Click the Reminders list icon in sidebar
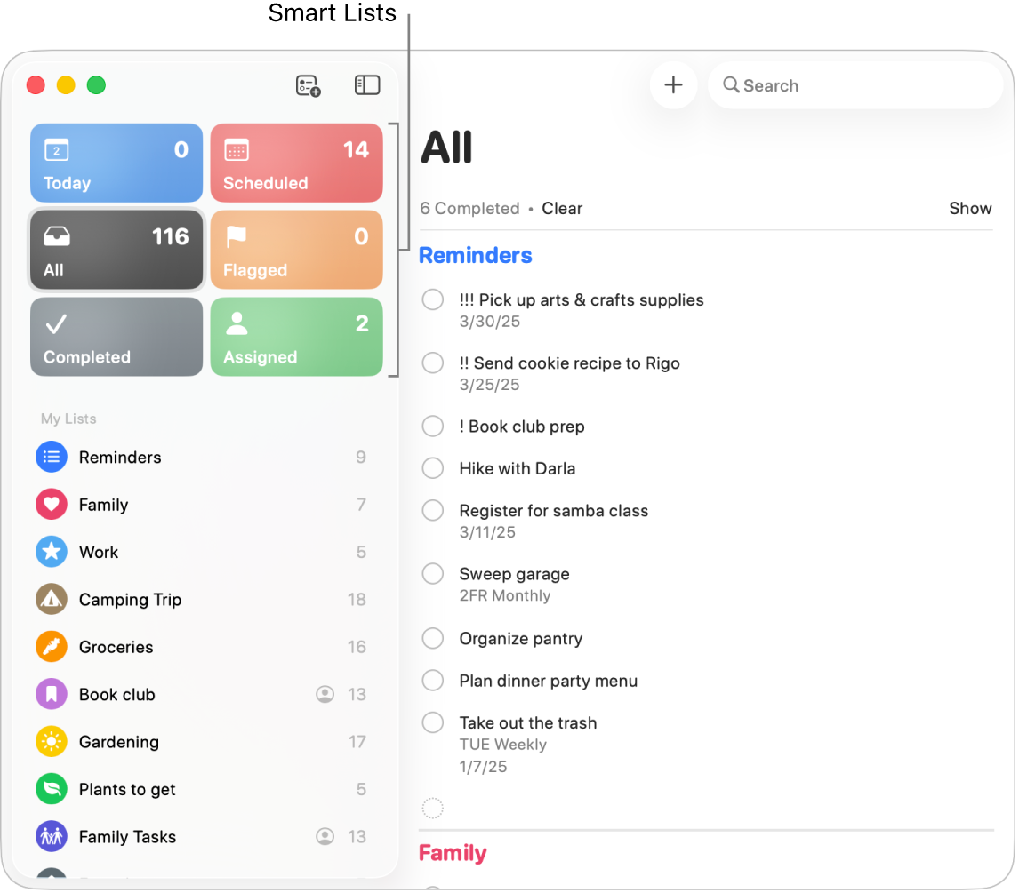Image resolution: width=1019 pixels, height=893 pixels. tap(51, 457)
